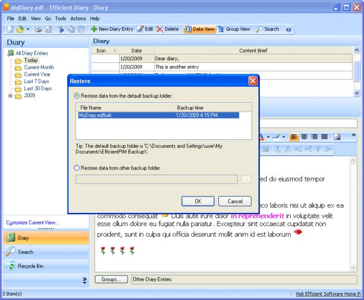Click the File Name column header
The image size is (364, 300).
(x=124, y=108)
